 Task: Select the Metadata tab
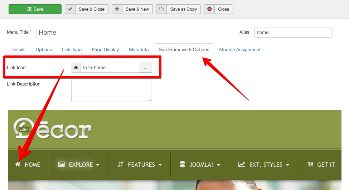(x=139, y=50)
